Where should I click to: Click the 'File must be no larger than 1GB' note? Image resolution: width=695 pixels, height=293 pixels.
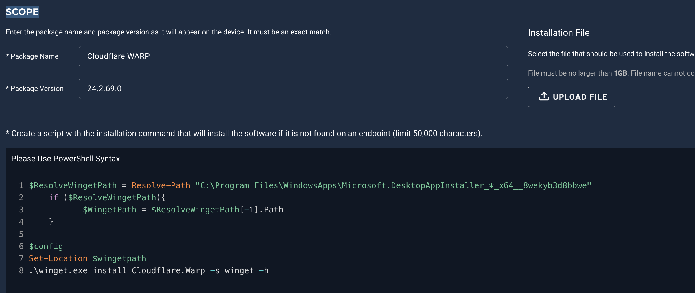point(611,73)
